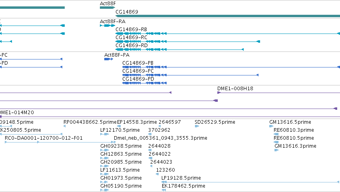Select EST RE60810.3prime
Image resolution: width=340 pixels, height=192 pixels.
pyautogui.click(x=294, y=130)
